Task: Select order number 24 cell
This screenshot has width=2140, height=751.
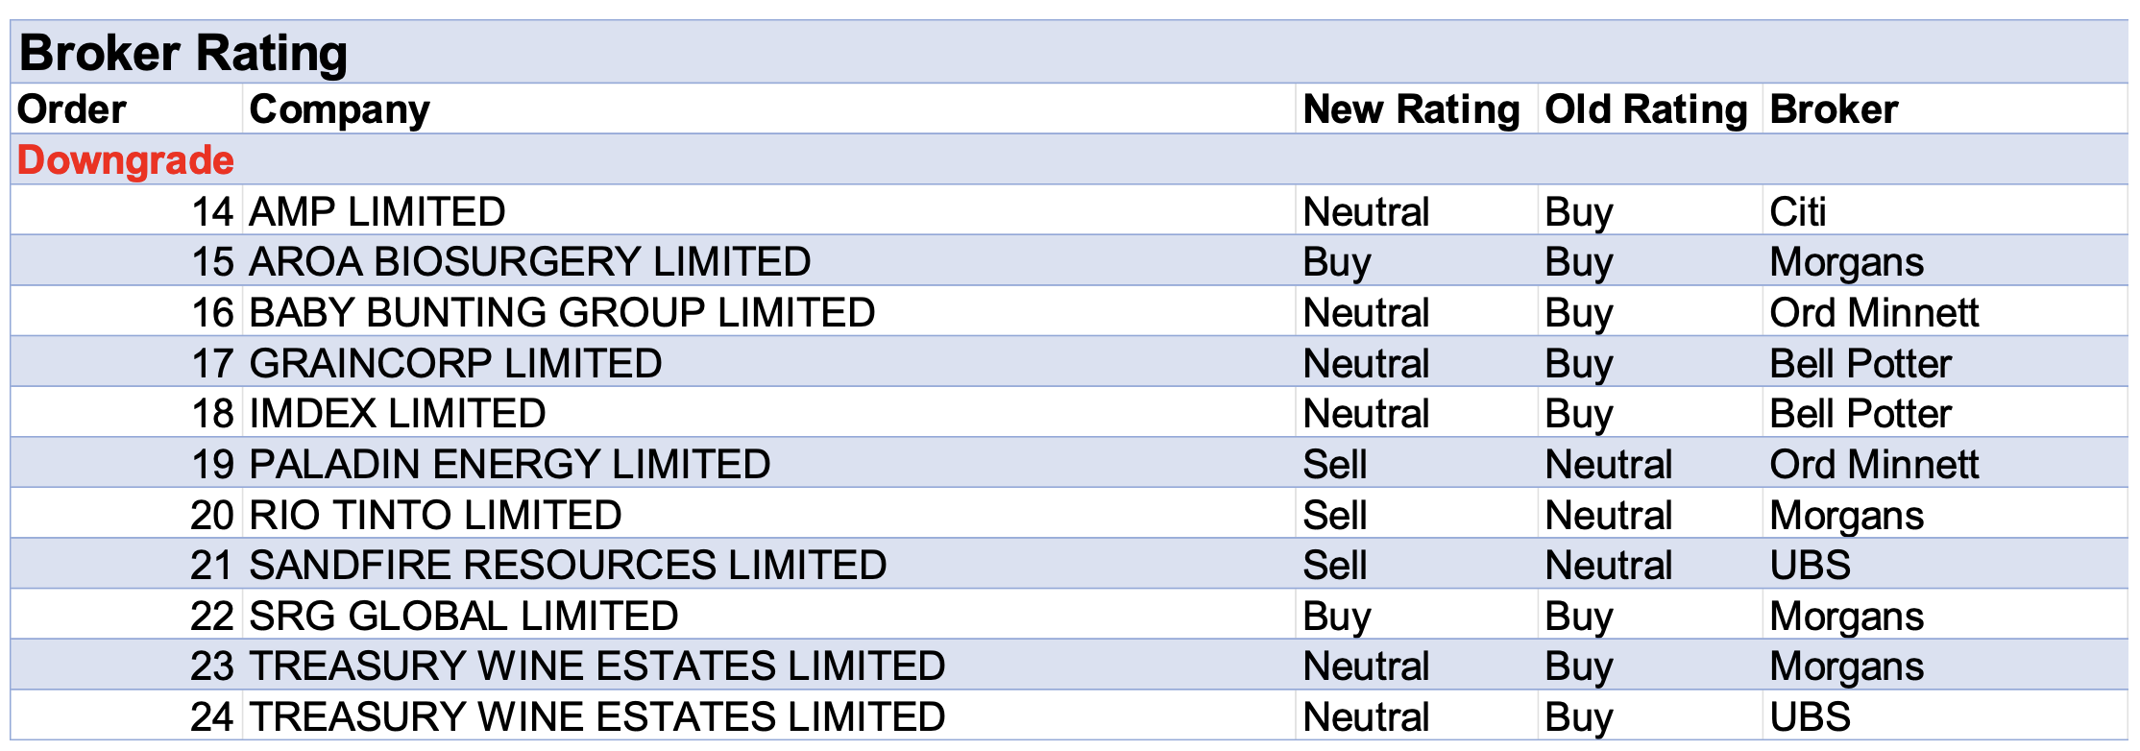Action: (212, 717)
